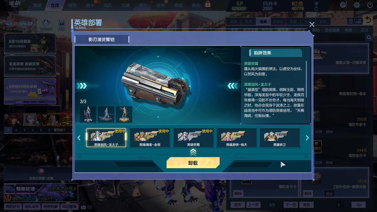Select hero card 英雄剑风-龙太子
Viewport: 377px width, 212px height.
tap(106, 138)
